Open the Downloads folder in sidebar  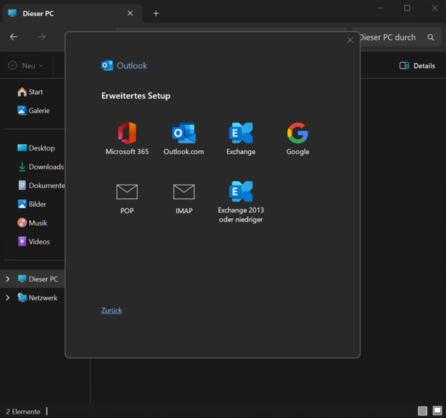(x=40, y=167)
